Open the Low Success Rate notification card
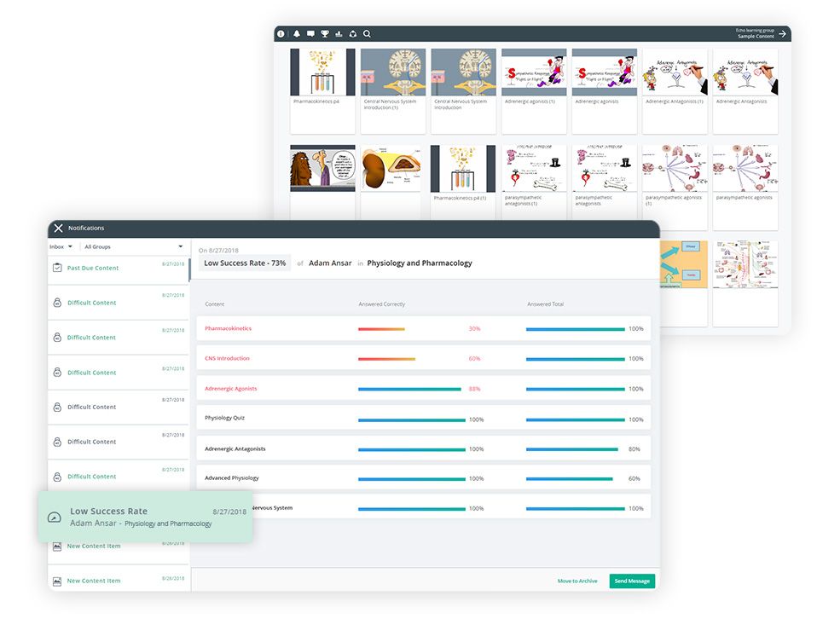The width and height of the screenshot is (817, 642). point(145,517)
